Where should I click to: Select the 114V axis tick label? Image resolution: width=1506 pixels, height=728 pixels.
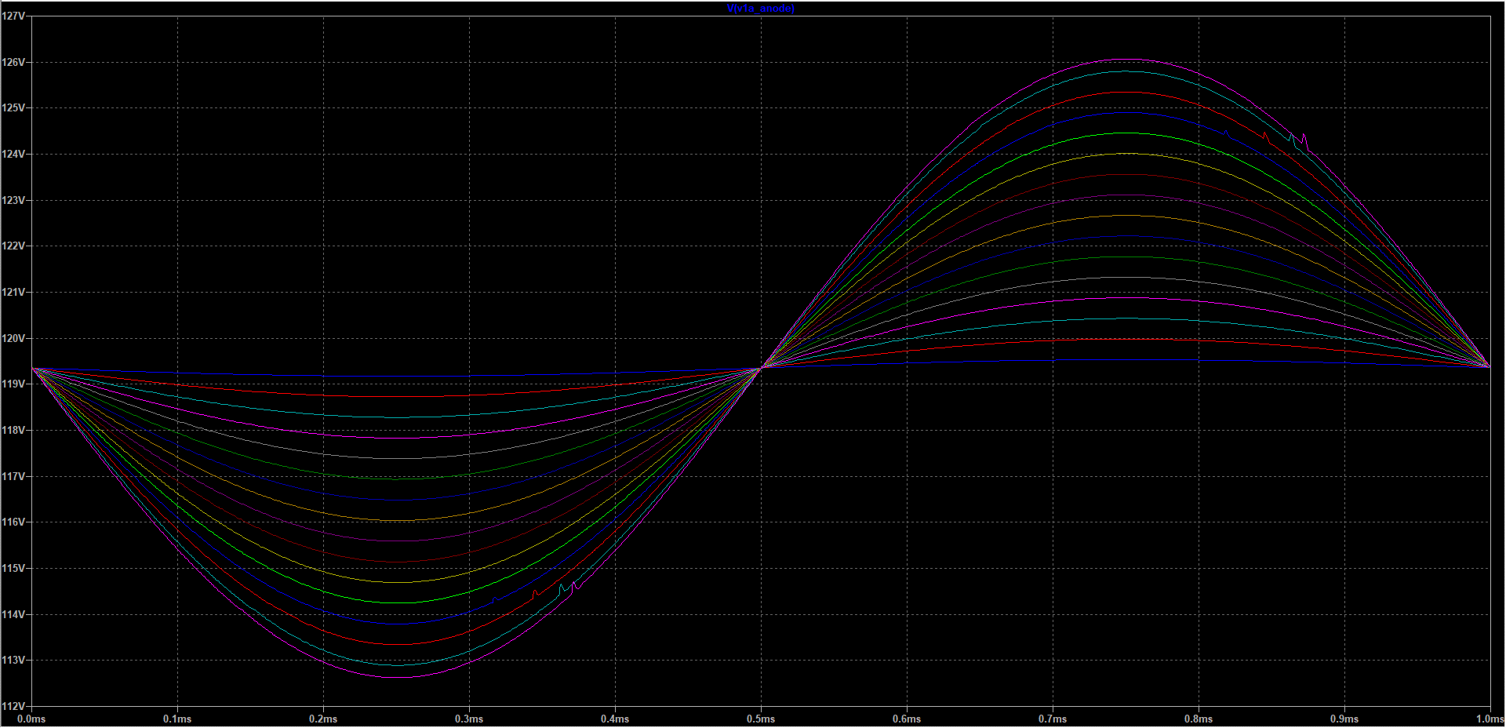[x=13, y=614]
